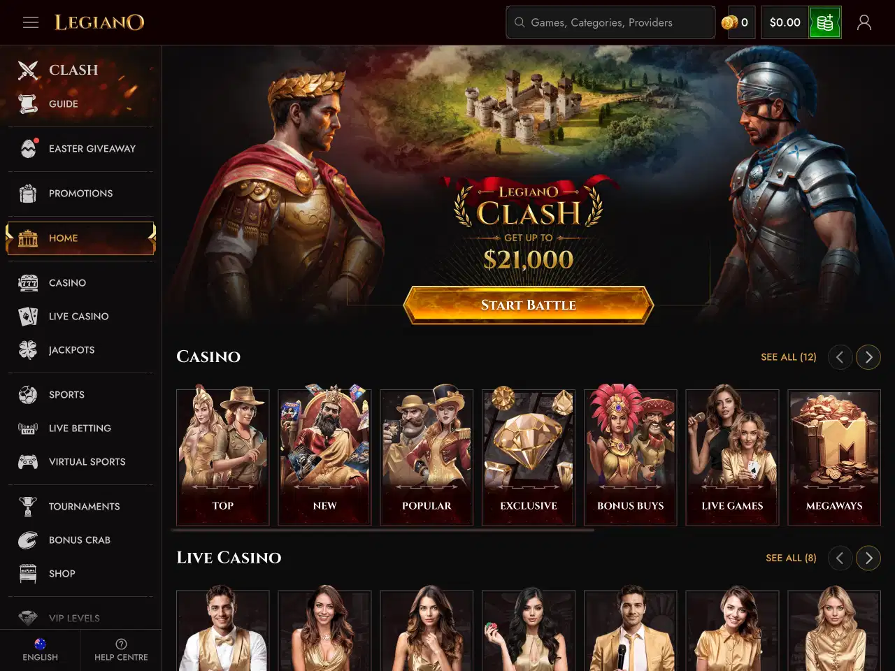Show next Live Casino items arrow
Screen dimensions: 895x671
[868, 558]
